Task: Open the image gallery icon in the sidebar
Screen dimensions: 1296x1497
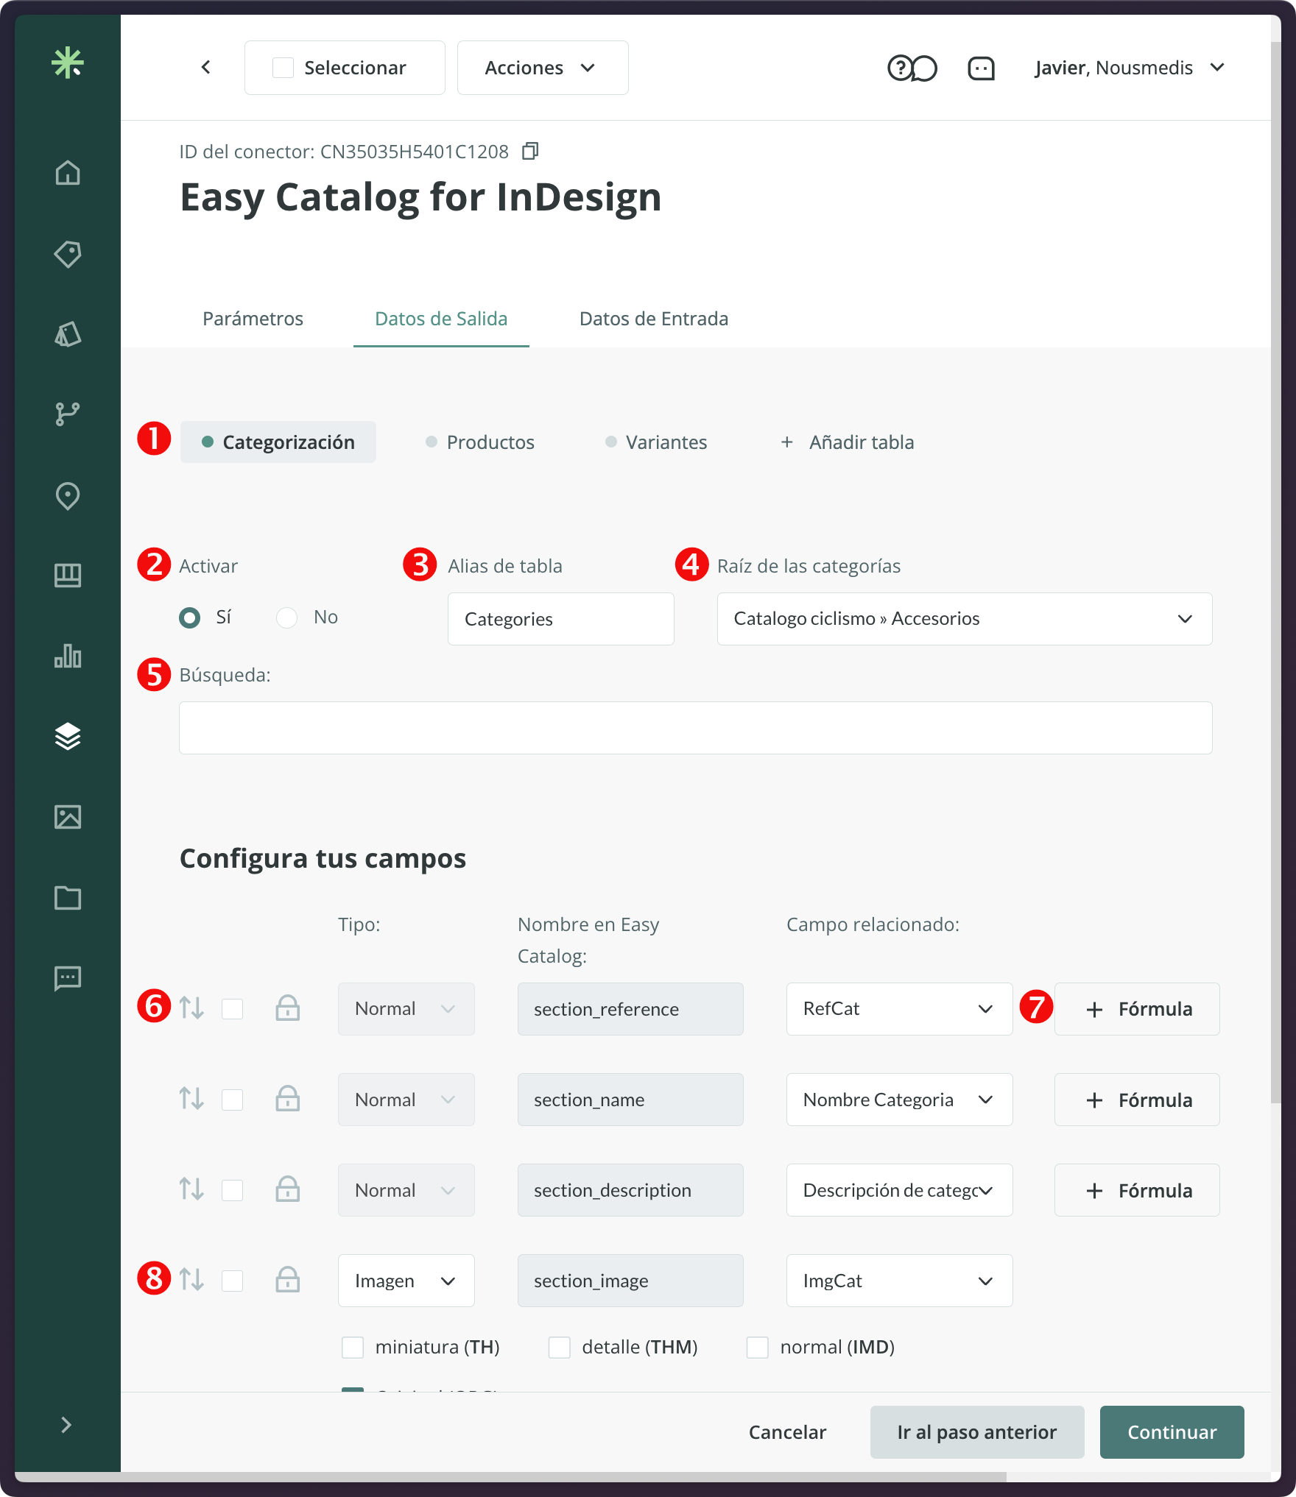Action: point(68,817)
